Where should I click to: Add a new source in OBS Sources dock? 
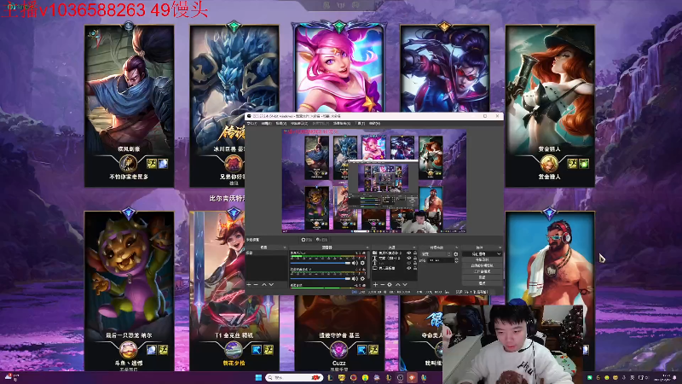pyautogui.click(x=375, y=285)
